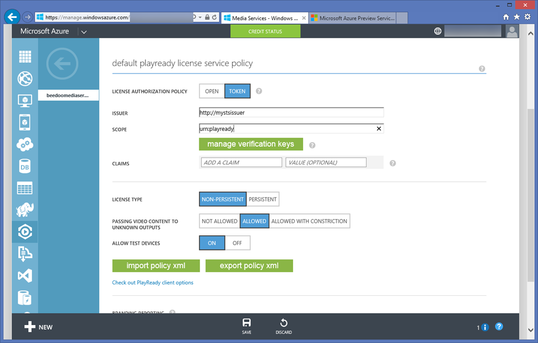Open browser tools gear icon
This screenshot has width=538, height=343.
(527, 17)
